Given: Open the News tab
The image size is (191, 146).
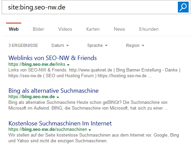Looking at the screenshot, I should (x=119, y=29).
